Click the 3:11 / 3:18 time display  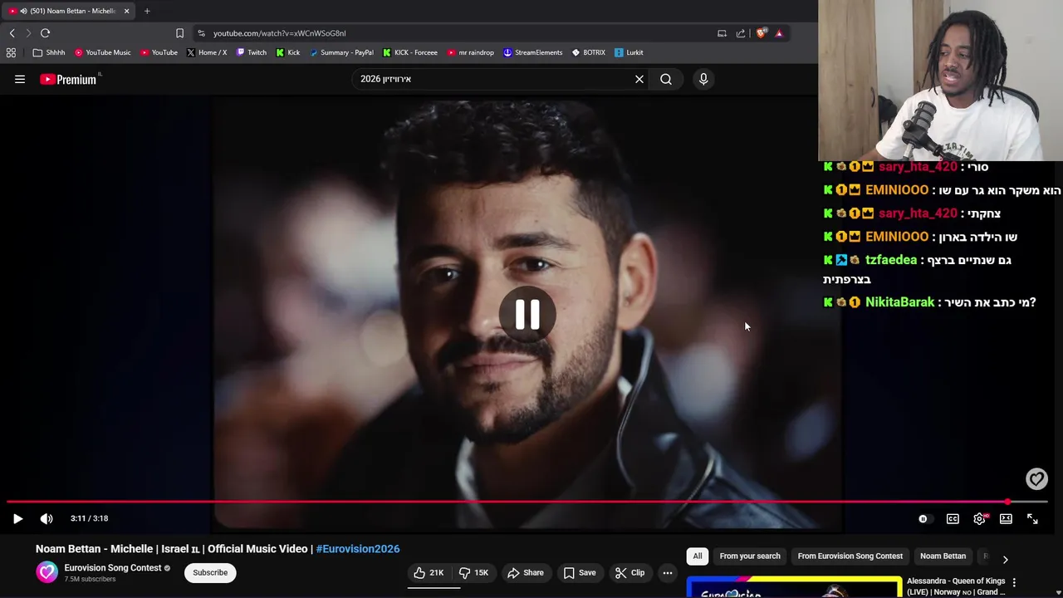89,518
